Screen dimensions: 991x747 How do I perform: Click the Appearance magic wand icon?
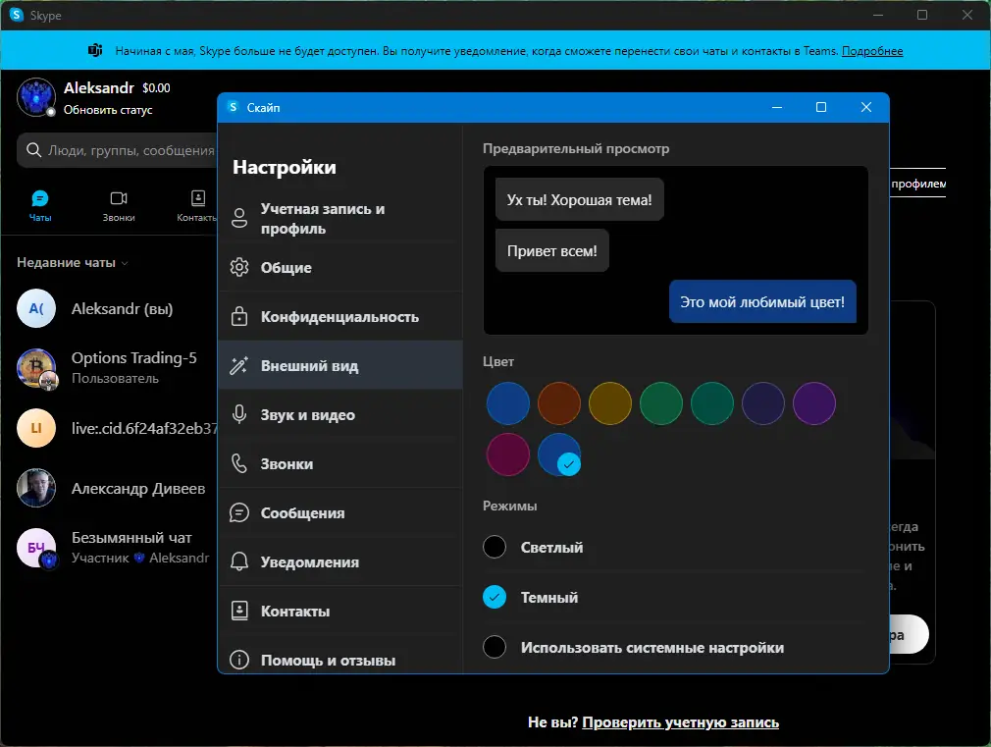pyautogui.click(x=239, y=365)
